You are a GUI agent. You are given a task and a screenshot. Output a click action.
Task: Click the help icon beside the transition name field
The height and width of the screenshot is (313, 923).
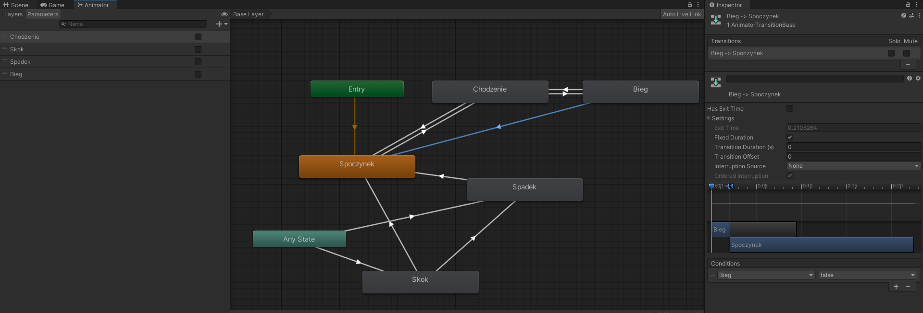(x=909, y=78)
